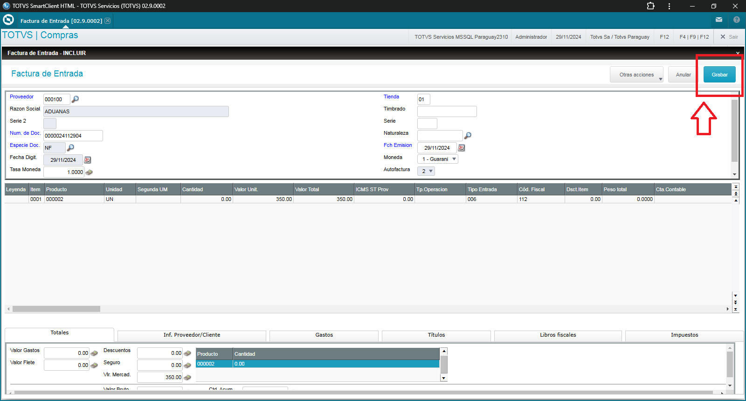The height and width of the screenshot is (401, 746).
Task: Sort grid by Valor Total column header
Action: (324, 189)
